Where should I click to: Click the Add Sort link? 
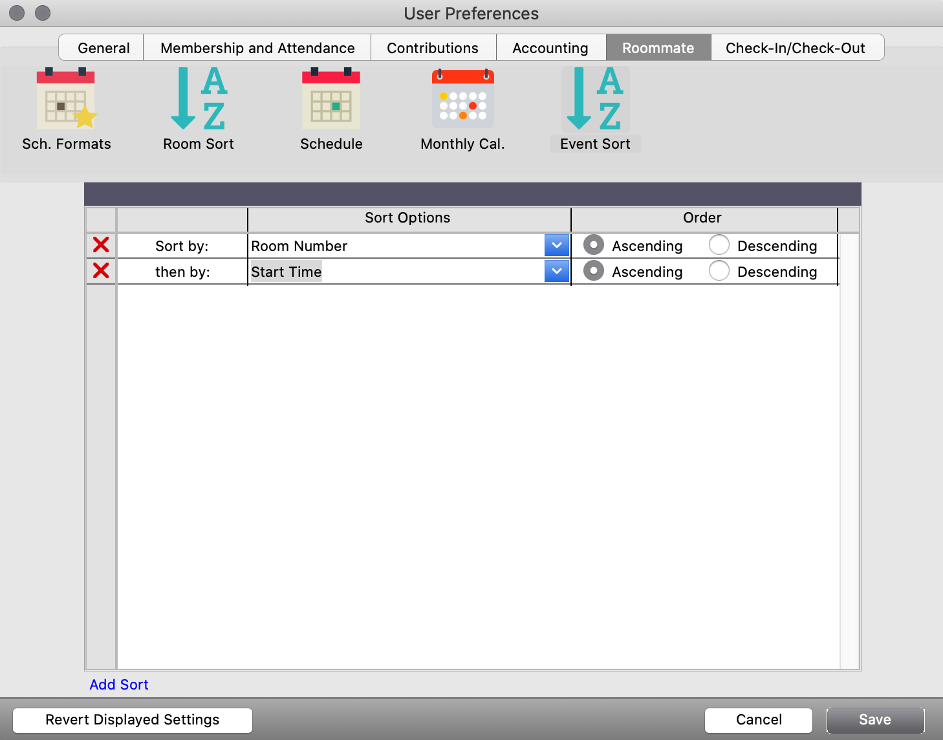click(x=119, y=684)
